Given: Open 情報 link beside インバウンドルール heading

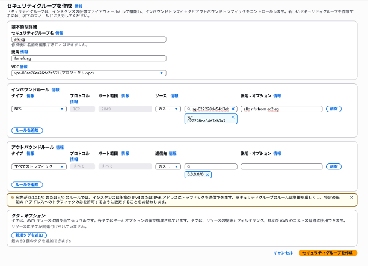Looking at the screenshot, I should click(55, 89).
